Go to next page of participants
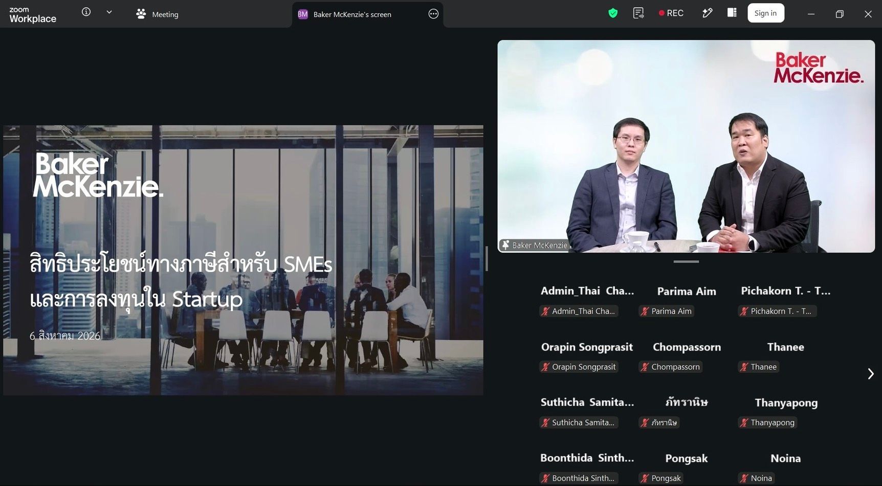882x486 pixels. pyautogui.click(x=870, y=374)
